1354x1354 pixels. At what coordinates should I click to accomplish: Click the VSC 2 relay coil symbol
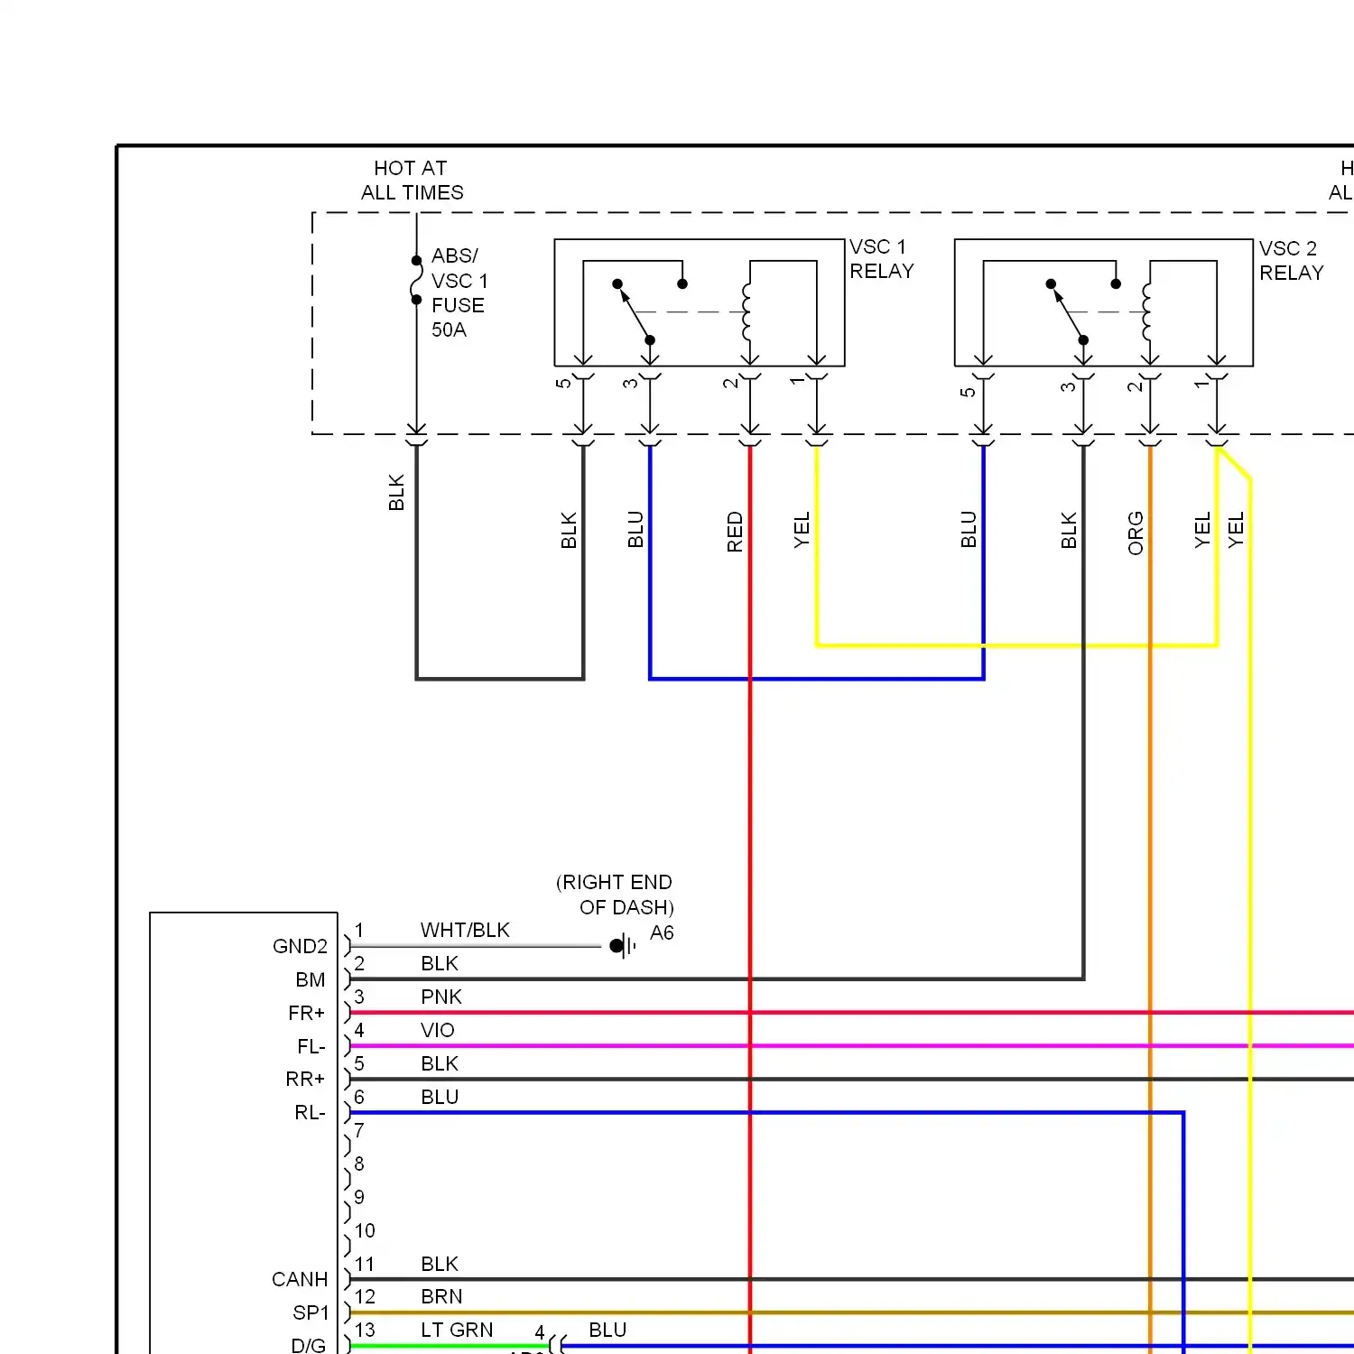tap(1146, 311)
